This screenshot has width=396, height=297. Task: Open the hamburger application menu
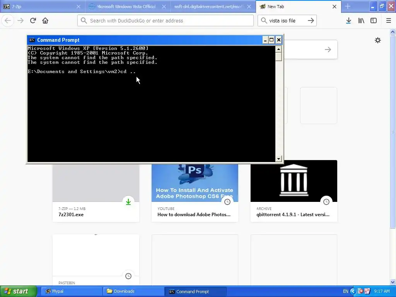coord(388,20)
